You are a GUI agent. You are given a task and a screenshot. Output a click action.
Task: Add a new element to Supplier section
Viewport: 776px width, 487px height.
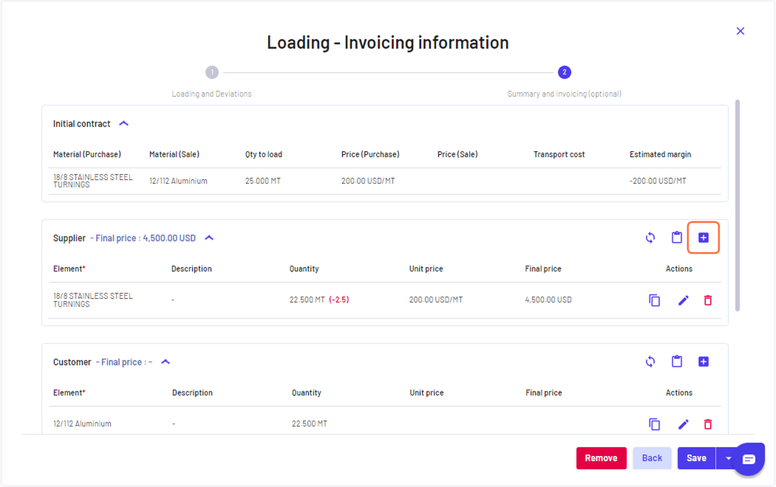[704, 238]
